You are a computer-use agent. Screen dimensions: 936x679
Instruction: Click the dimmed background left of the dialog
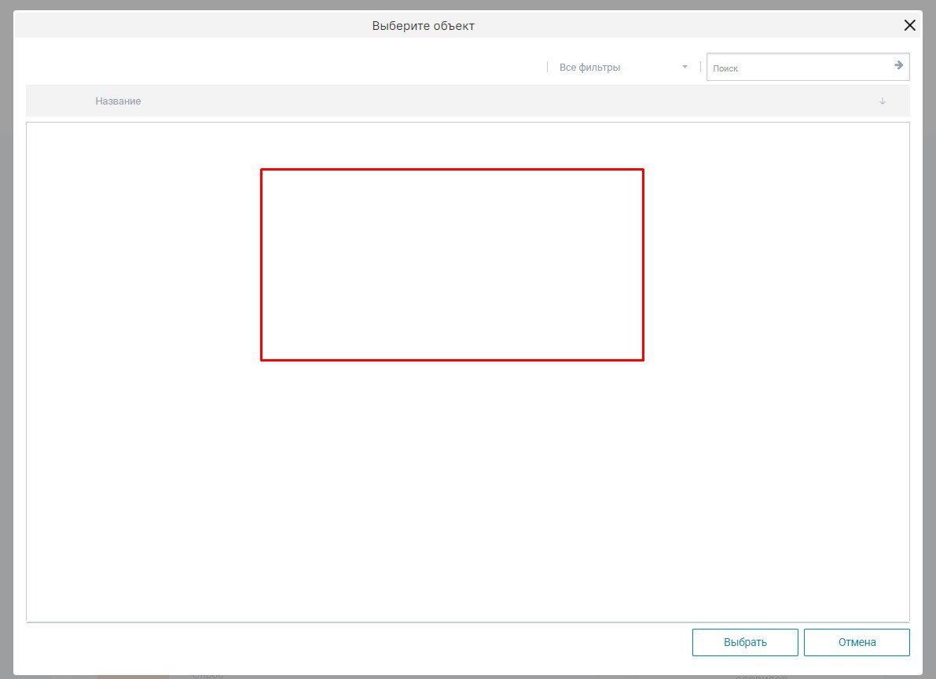click(x=6, y=338)
